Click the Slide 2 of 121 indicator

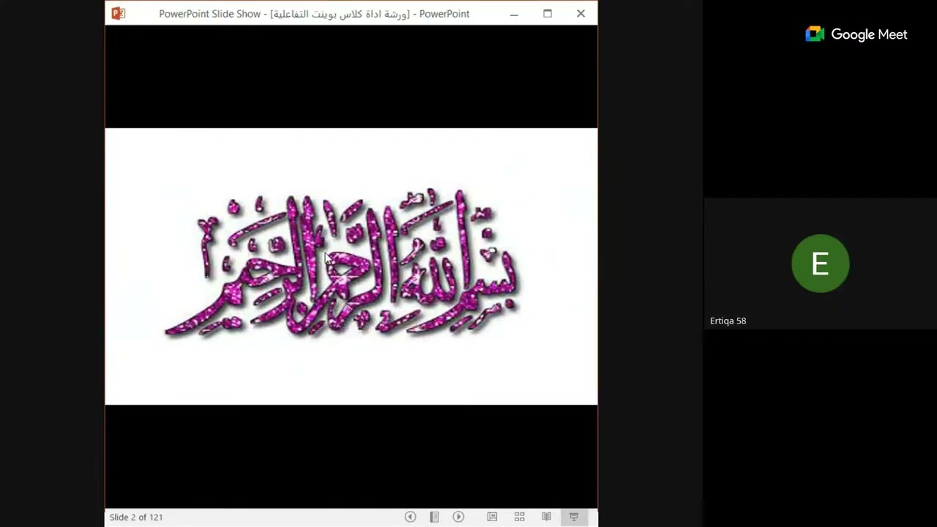136,517
